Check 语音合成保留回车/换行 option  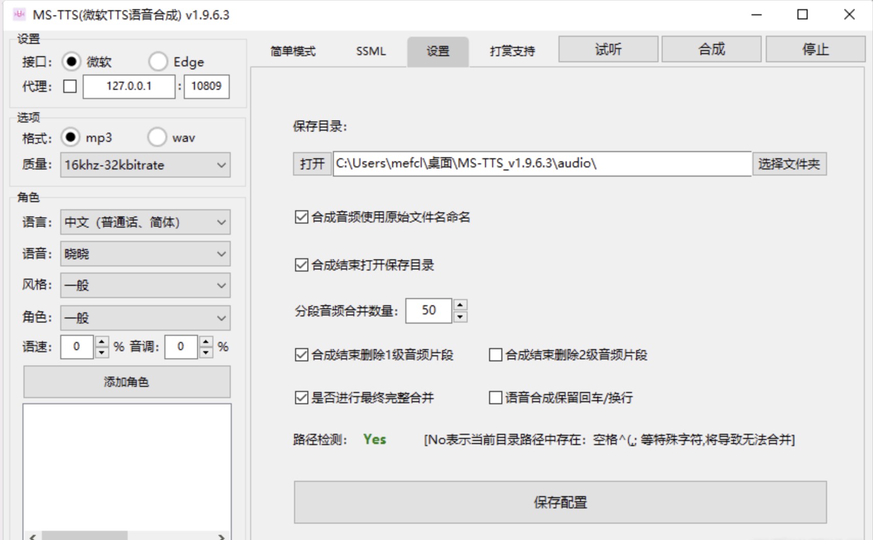click(x=495, y=398)
